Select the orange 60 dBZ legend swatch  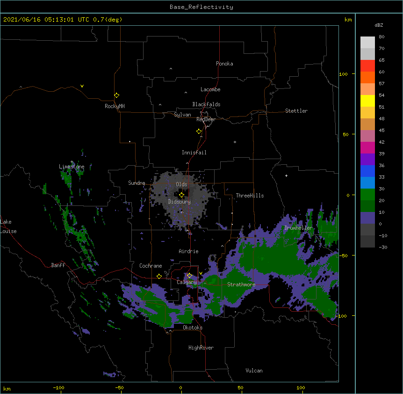[x=367, y=77]
